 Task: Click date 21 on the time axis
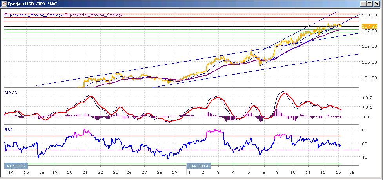pyautogui.click(x=85, y=172)
